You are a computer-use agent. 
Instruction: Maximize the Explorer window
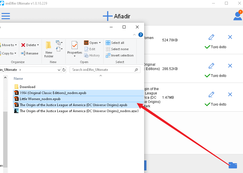[124, 27]
